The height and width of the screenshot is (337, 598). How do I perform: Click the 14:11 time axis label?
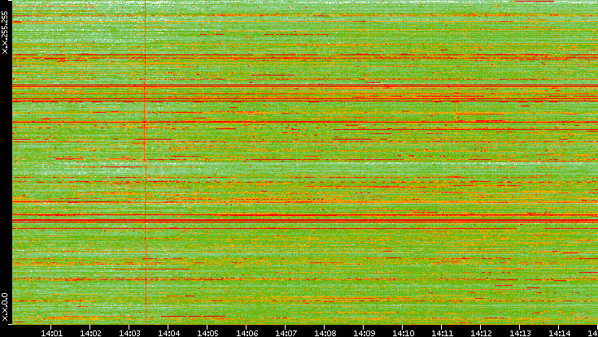[442, 333]
